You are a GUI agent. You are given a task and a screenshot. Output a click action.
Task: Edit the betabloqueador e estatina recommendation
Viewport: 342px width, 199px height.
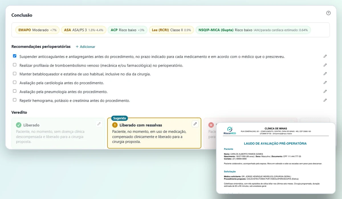click(325, 74)
